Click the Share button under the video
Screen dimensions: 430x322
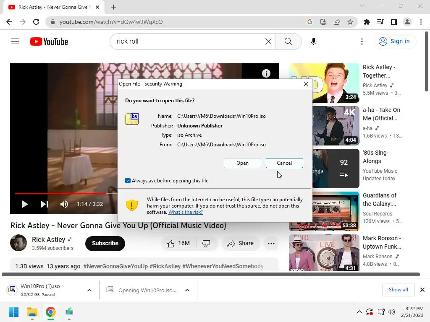coord(241,244)
